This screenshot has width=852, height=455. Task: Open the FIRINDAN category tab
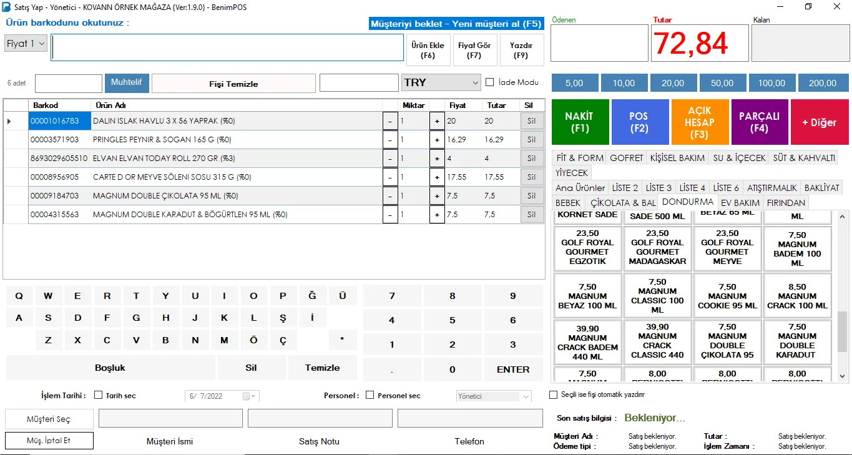coord(786,203)
